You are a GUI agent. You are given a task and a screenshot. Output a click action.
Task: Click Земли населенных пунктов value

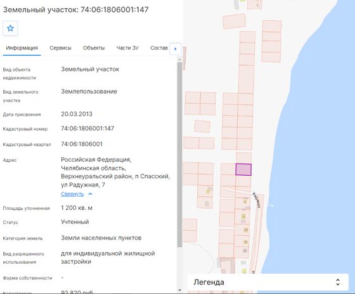(101, 238)
